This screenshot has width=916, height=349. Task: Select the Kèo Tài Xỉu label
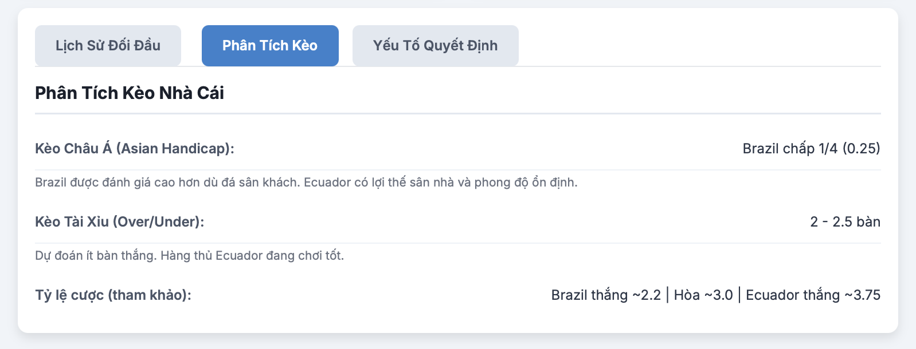[72, 222]
